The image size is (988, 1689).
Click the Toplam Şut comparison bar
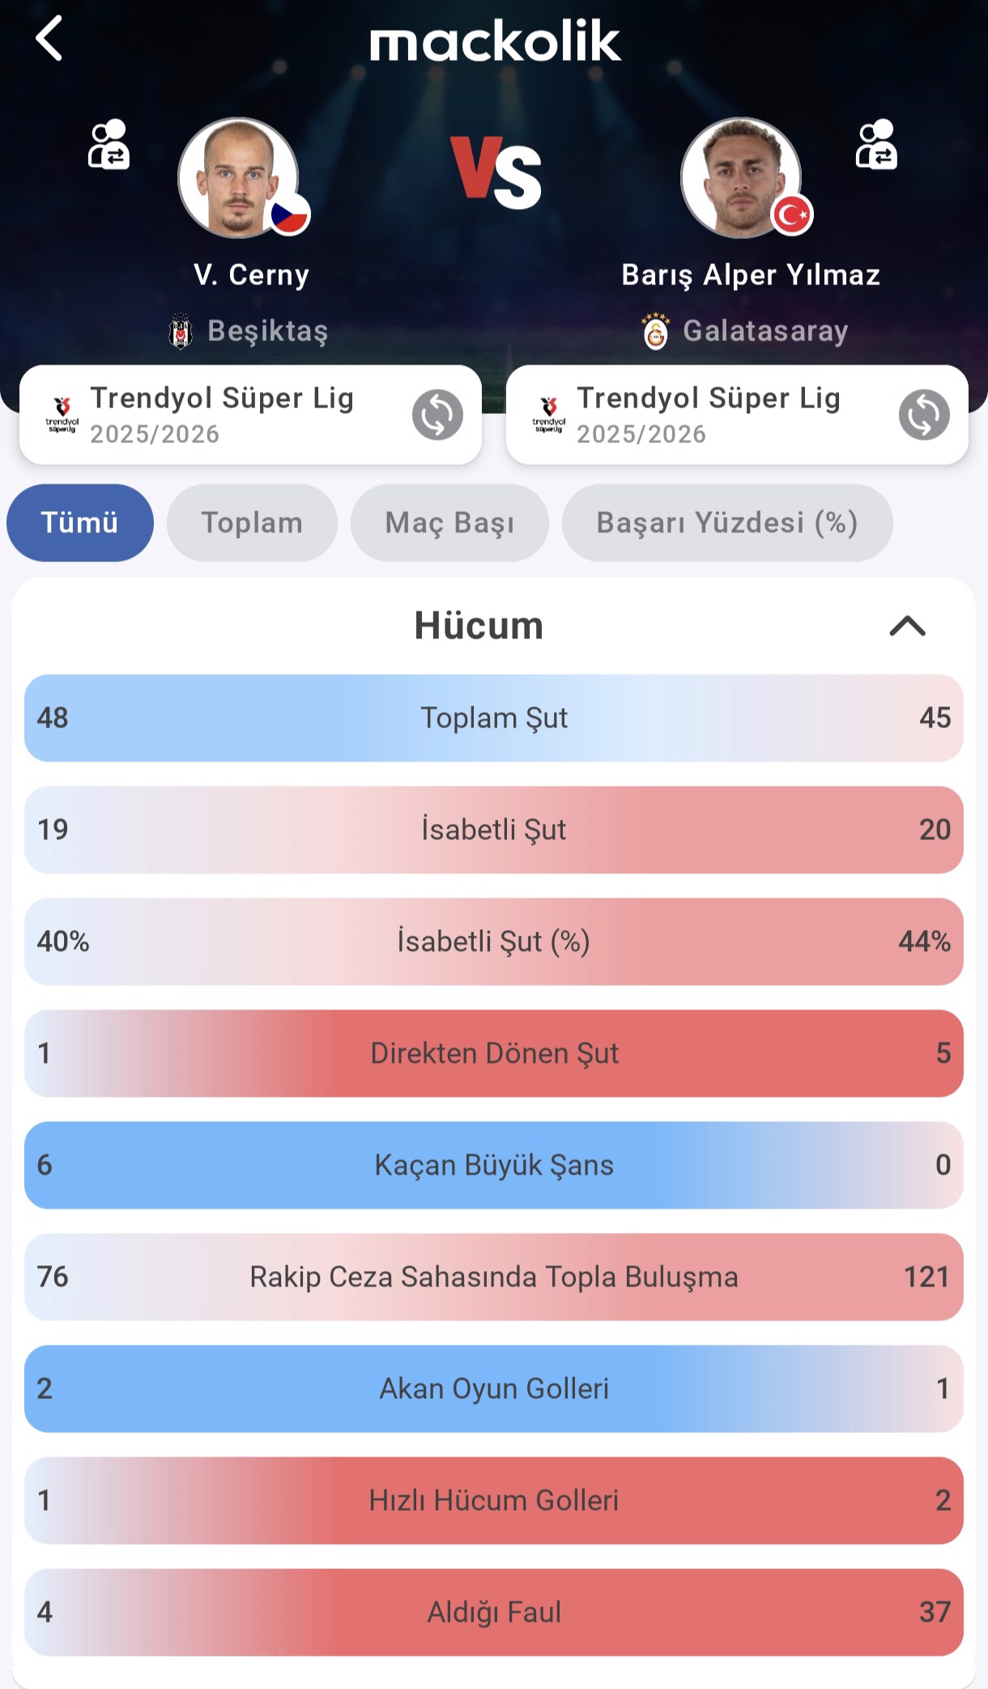[x=494, y=718]
